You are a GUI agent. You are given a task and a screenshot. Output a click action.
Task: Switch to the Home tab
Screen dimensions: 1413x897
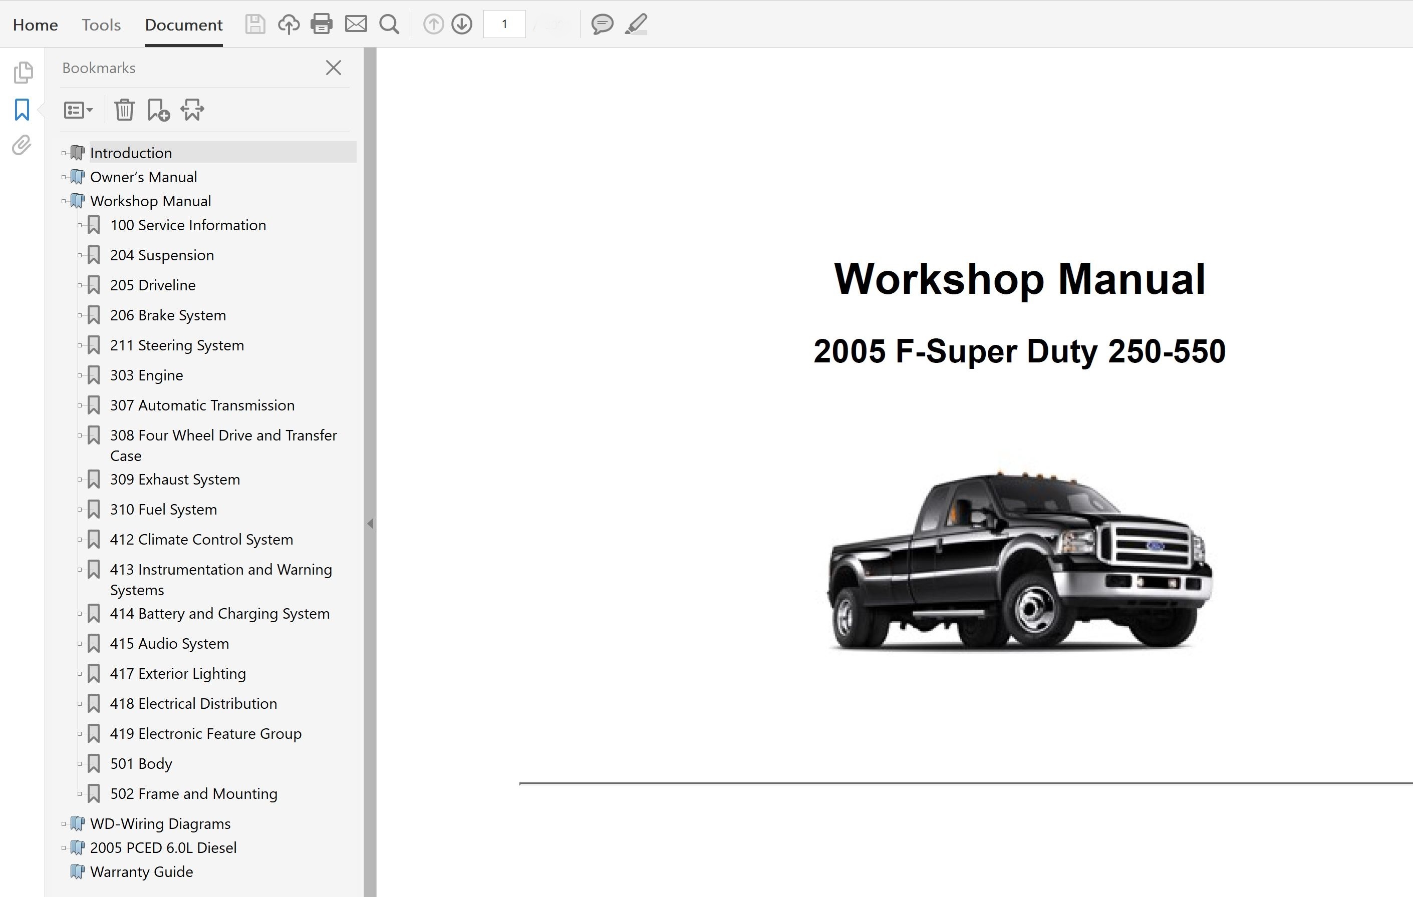pos(35,25)
